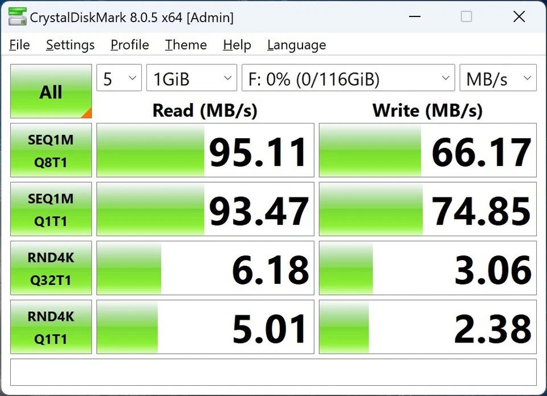The height and width of the screenshot is (396, 547).
Task: Click the 5.01 random read result
Action: (x=205, y=327)
